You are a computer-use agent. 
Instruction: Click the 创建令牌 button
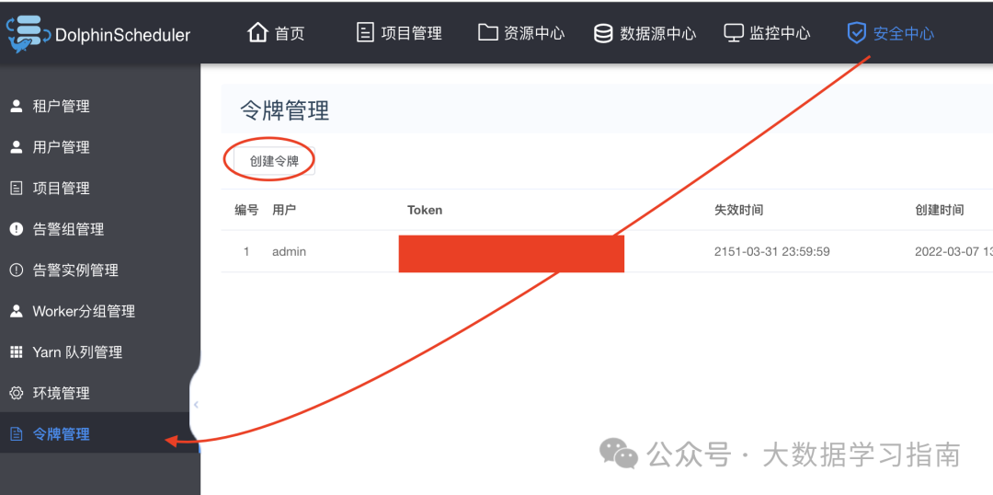coord(274,161)
